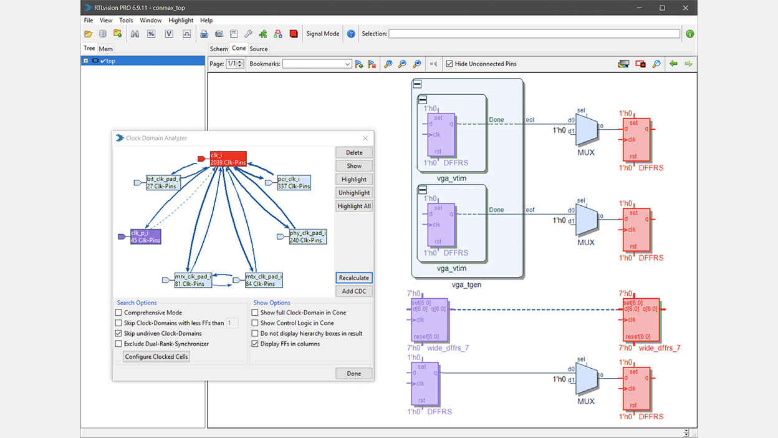Click the open folder icon in toolbar
The width and height of the screenshot is (778, 438).
(89, 34)
